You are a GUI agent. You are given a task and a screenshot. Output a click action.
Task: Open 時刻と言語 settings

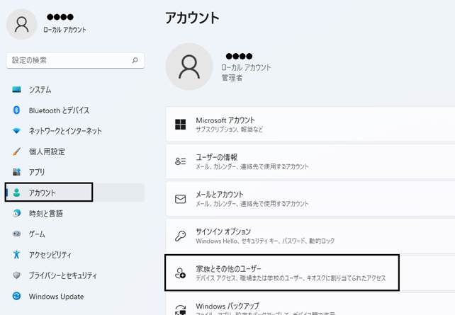click(x=75, y=213)
